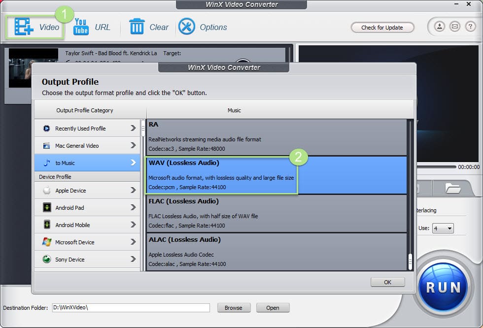483x328 pixels.
Task: Select ALAC (Lossless Audio) profile
Action: [276, 252]
